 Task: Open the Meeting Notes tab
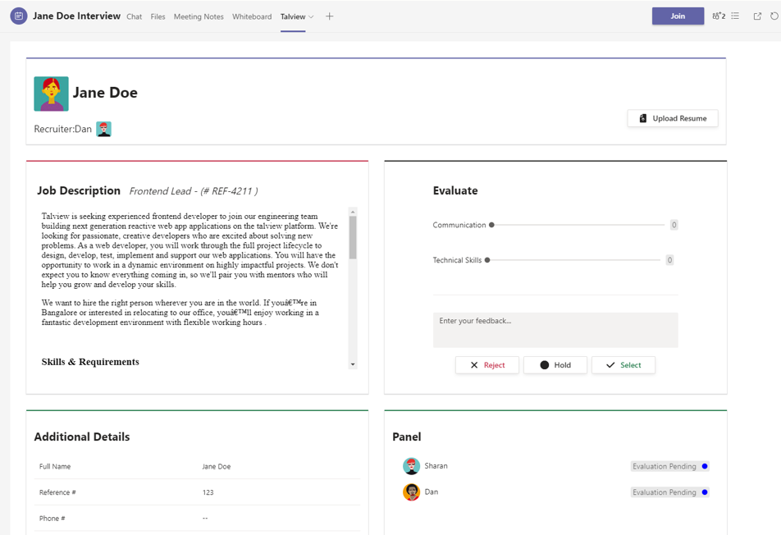click(x=199, y=16)
